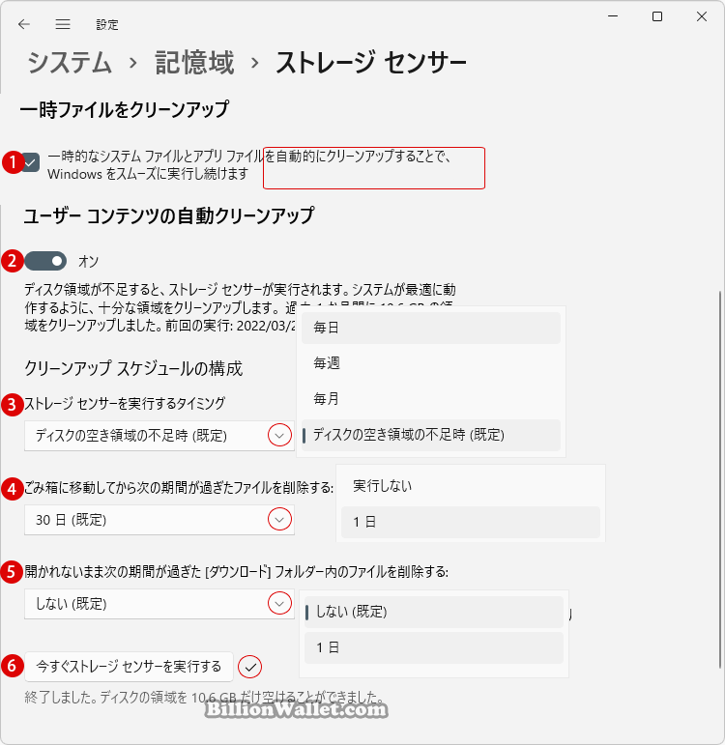
Task: Open the ストレージ センサー run timing dropdown
Action: 159,436
